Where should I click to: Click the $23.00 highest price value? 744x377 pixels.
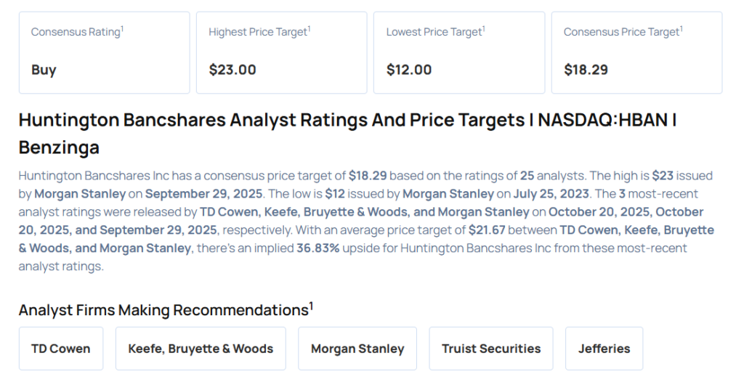(232, 70)
